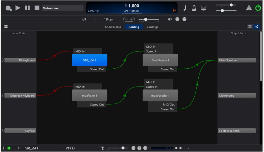
Task: Open the 1: VB3 1.4 preset selector
Action: pyautogui.click(x=69, y=148)
